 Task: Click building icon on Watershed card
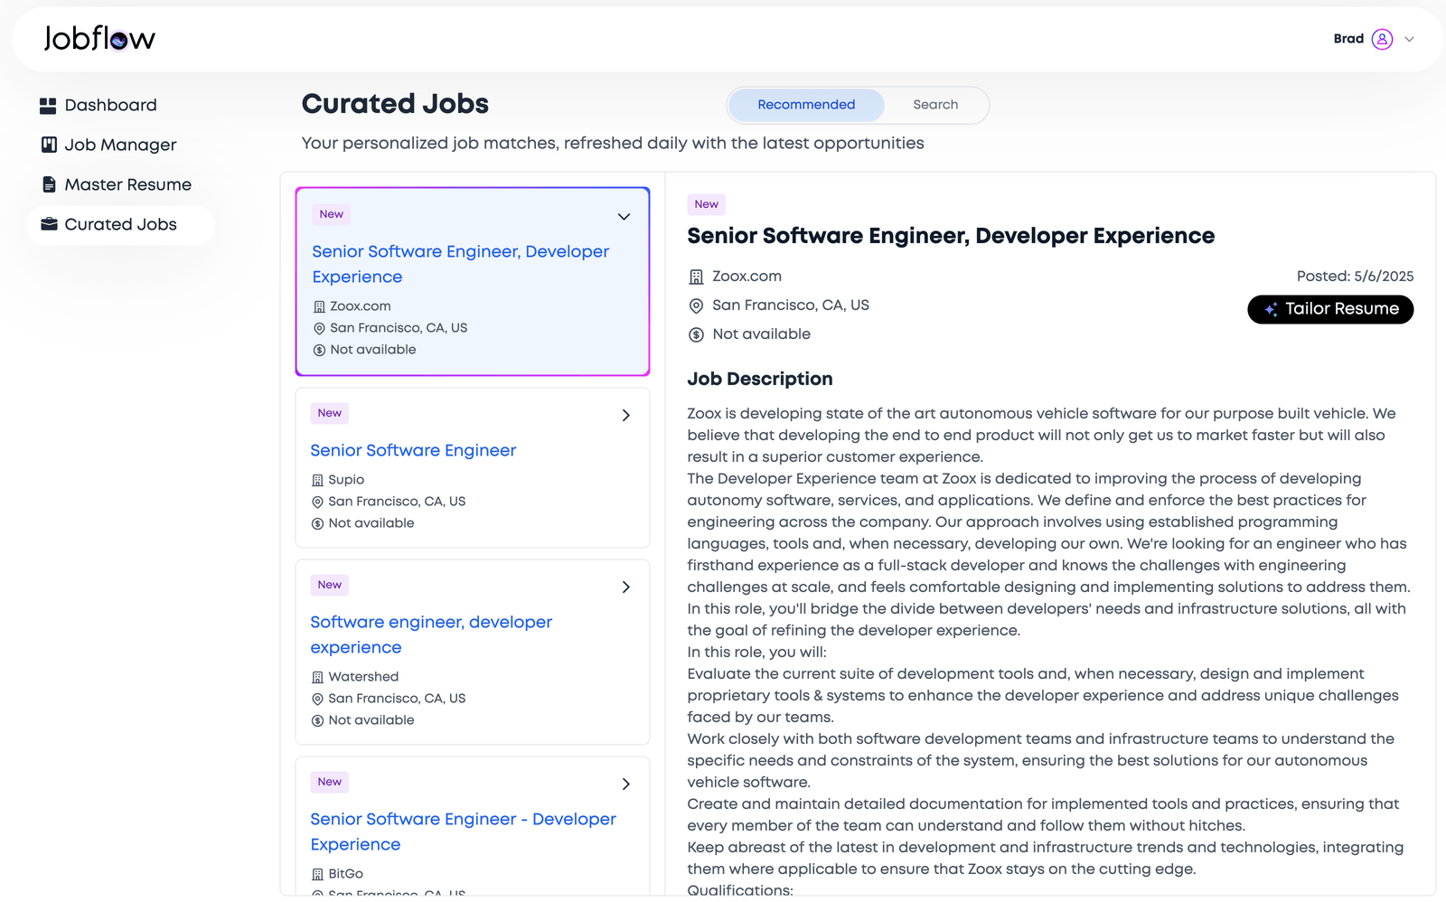click(317, 677)
